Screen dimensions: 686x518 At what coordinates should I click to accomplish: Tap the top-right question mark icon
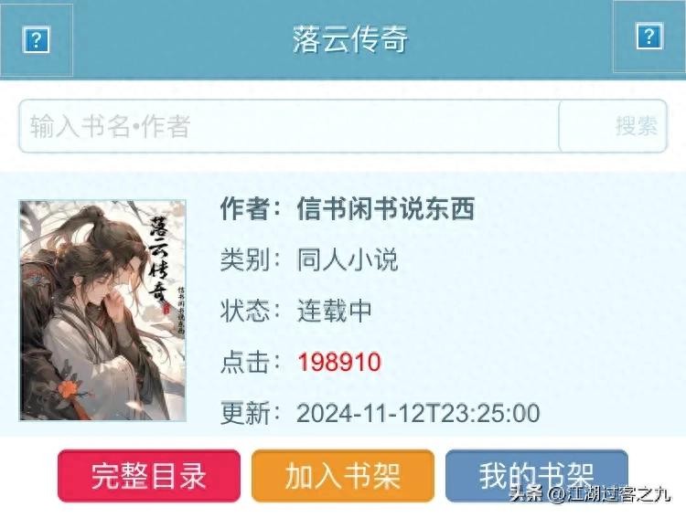tap(649, 37)
